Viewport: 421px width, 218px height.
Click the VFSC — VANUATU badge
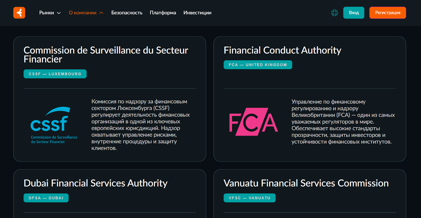click(x=249, y=198)
